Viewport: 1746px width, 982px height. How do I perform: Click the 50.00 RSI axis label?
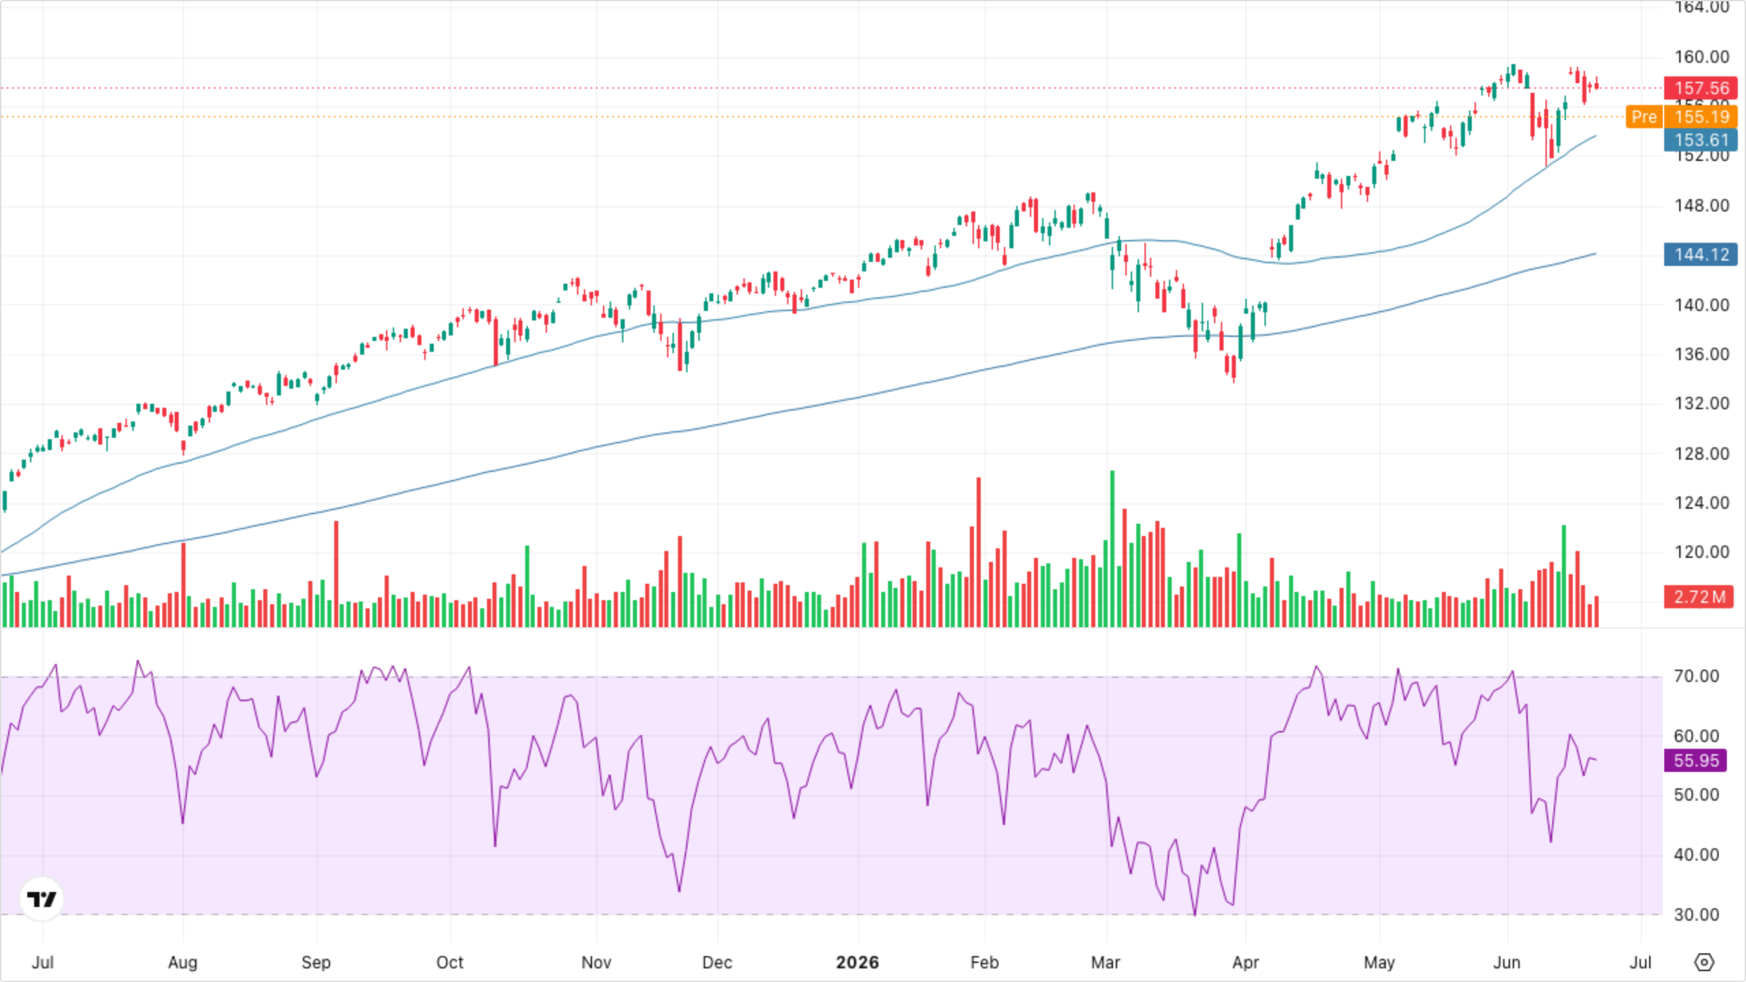click(x=1696, y=794)
